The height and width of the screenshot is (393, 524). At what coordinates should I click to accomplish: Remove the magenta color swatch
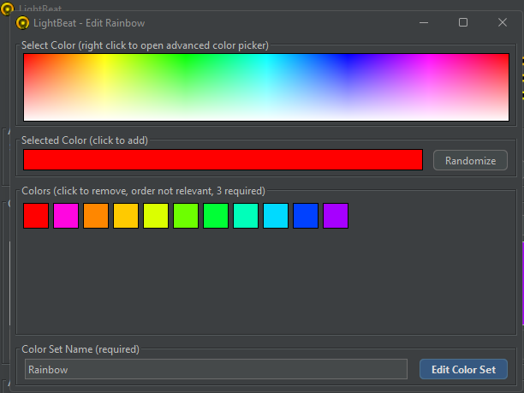coord(66,216)
